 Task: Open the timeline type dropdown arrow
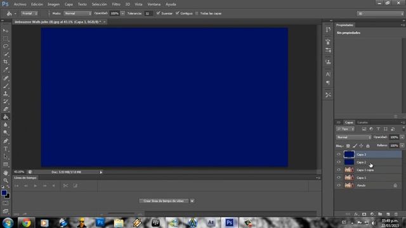[192, 201]
